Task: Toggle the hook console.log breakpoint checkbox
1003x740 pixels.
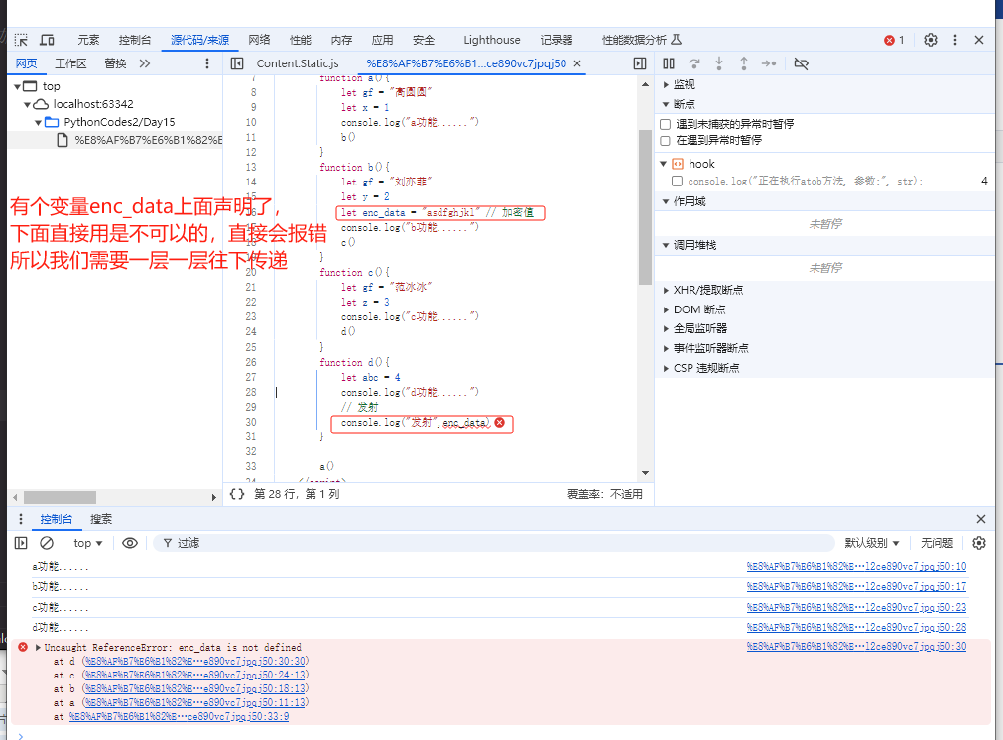Action: [677, 181]
